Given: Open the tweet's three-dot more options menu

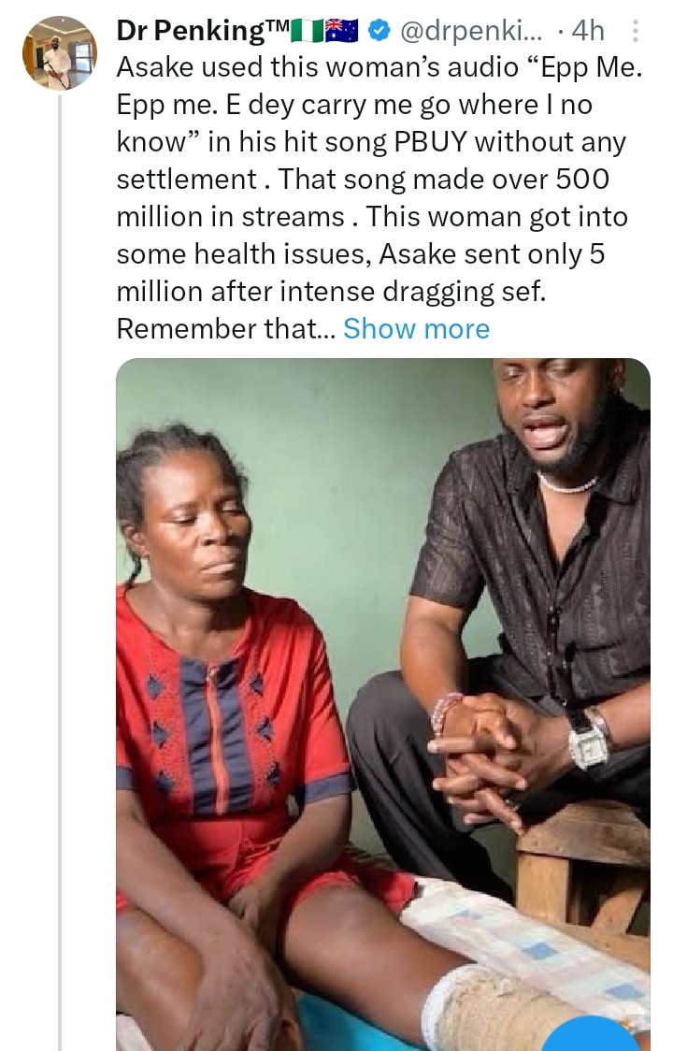Looking at the screenshot, I should pos(637,32).
